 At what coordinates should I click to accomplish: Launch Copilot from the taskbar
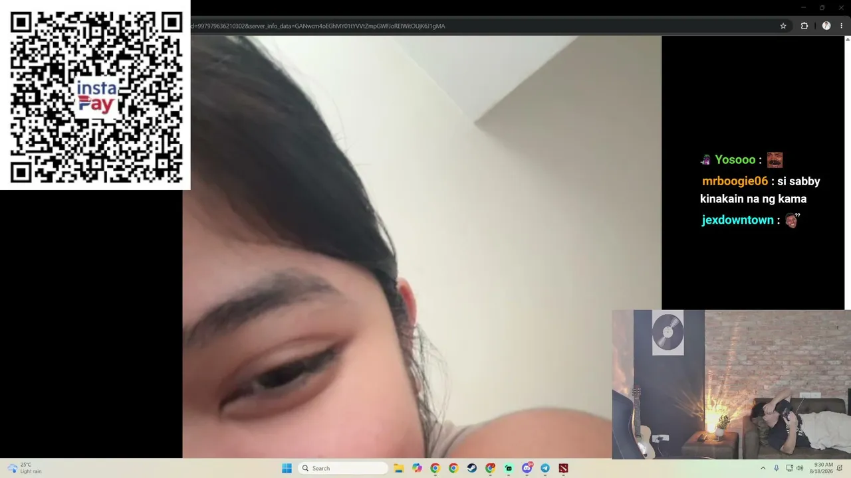click(x=417, y=468)
